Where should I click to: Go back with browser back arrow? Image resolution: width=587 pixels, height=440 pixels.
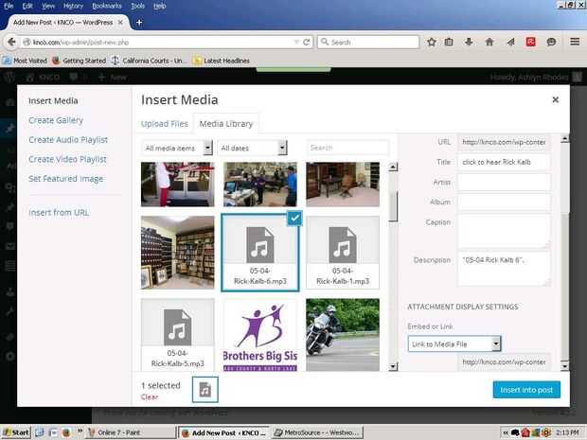[x=11, y=42]
